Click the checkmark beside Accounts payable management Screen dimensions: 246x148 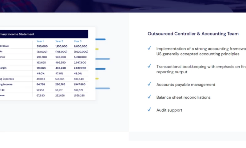click(x=149, y=84)
